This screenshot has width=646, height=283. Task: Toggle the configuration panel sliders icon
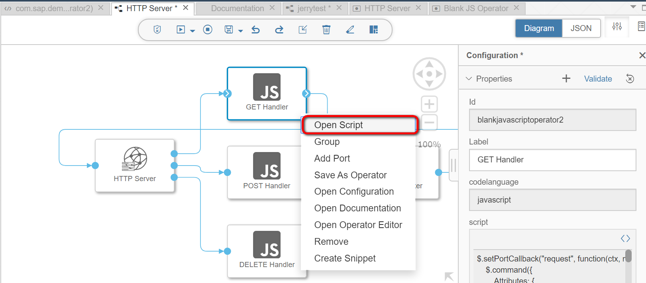pos(617,27)
